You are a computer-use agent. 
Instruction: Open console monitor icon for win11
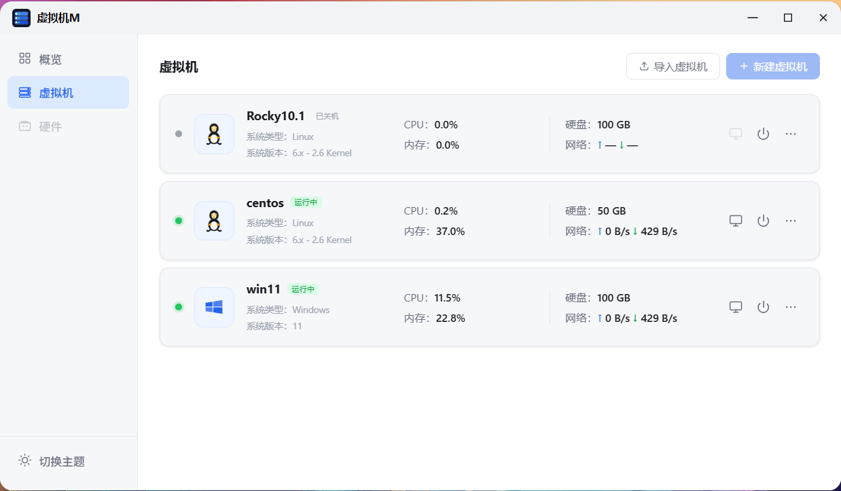[736, 307]
